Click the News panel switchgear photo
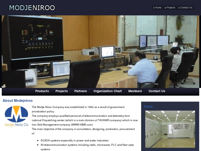 click(170, 129)
